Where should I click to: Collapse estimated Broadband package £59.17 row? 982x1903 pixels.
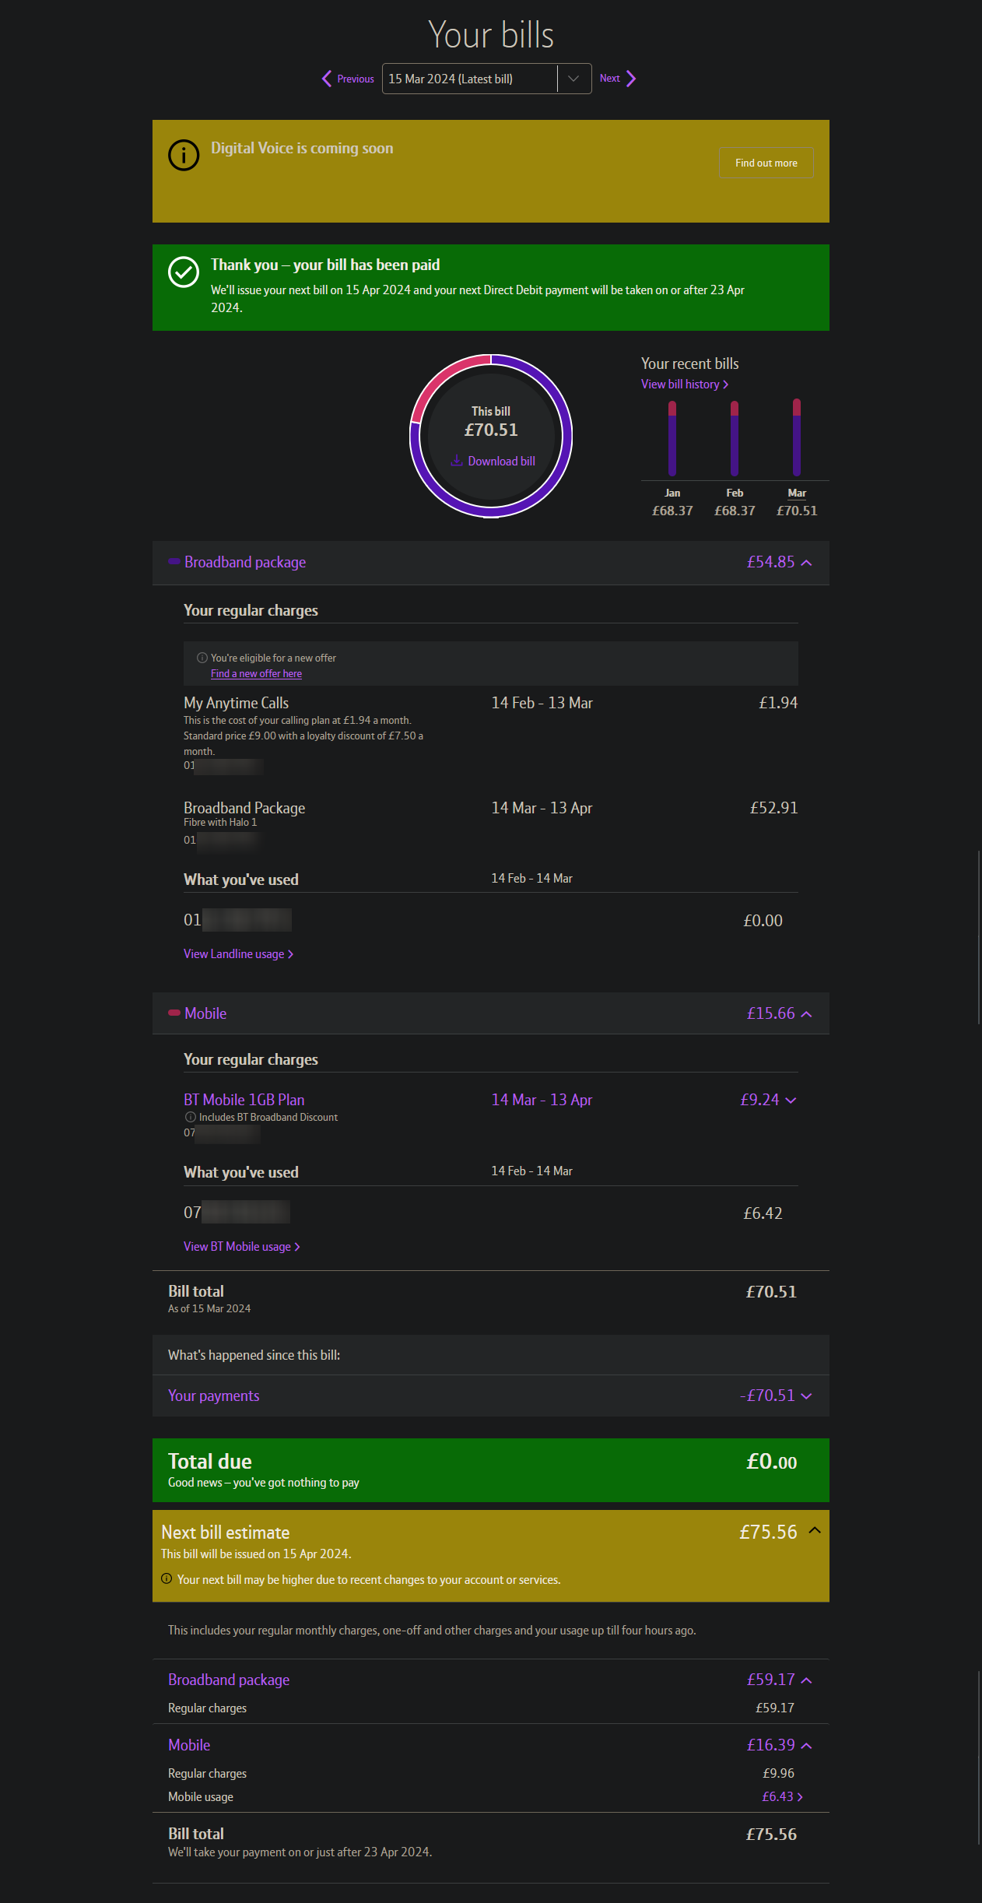pyautogui.click(x=807, y=1680)
